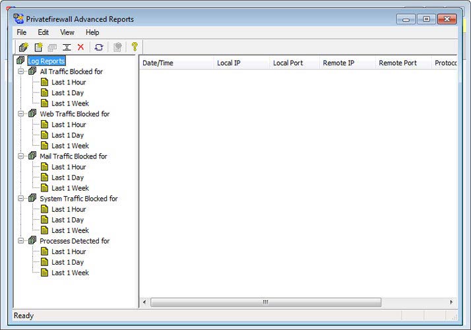
Task: Open the Help menu
Action: (x=92, y=32)
